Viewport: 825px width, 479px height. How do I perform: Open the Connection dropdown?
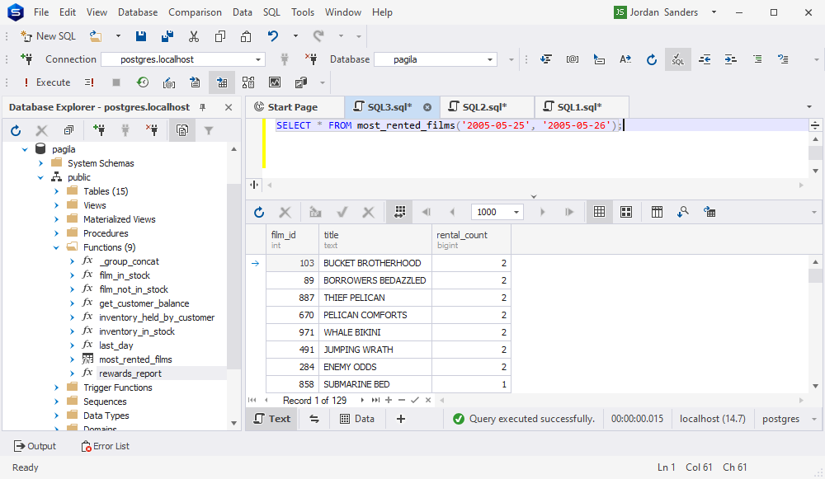258,59
